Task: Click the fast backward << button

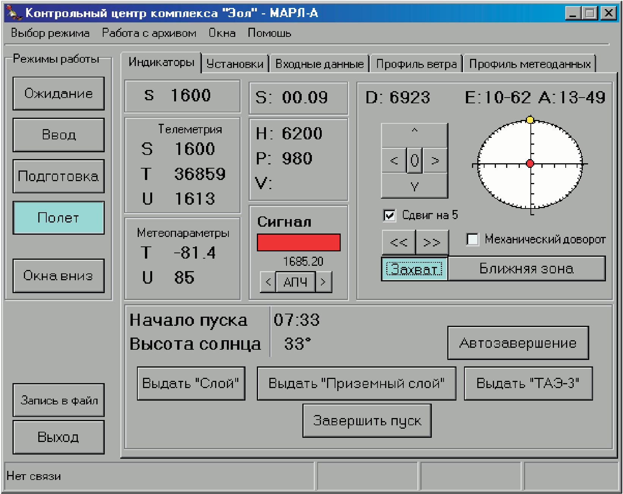Action: point(398,242)
